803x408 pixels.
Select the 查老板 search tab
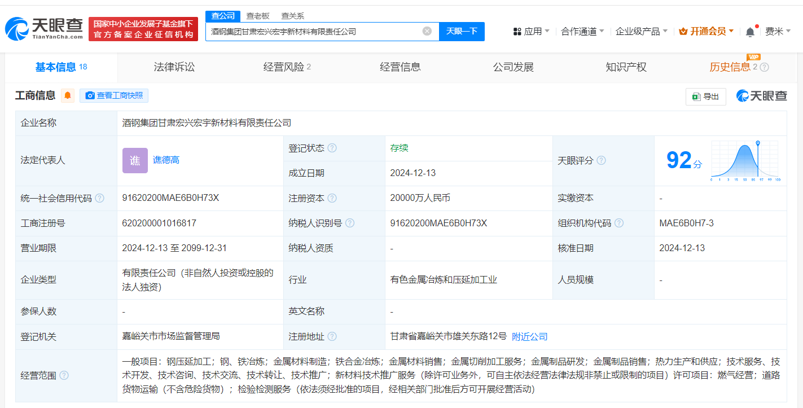tap(258, 16)
